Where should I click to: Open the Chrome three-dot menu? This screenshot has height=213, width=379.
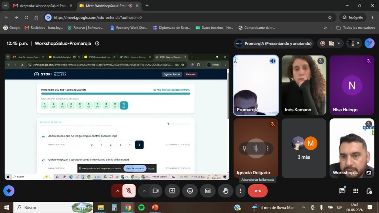(372, 17)
